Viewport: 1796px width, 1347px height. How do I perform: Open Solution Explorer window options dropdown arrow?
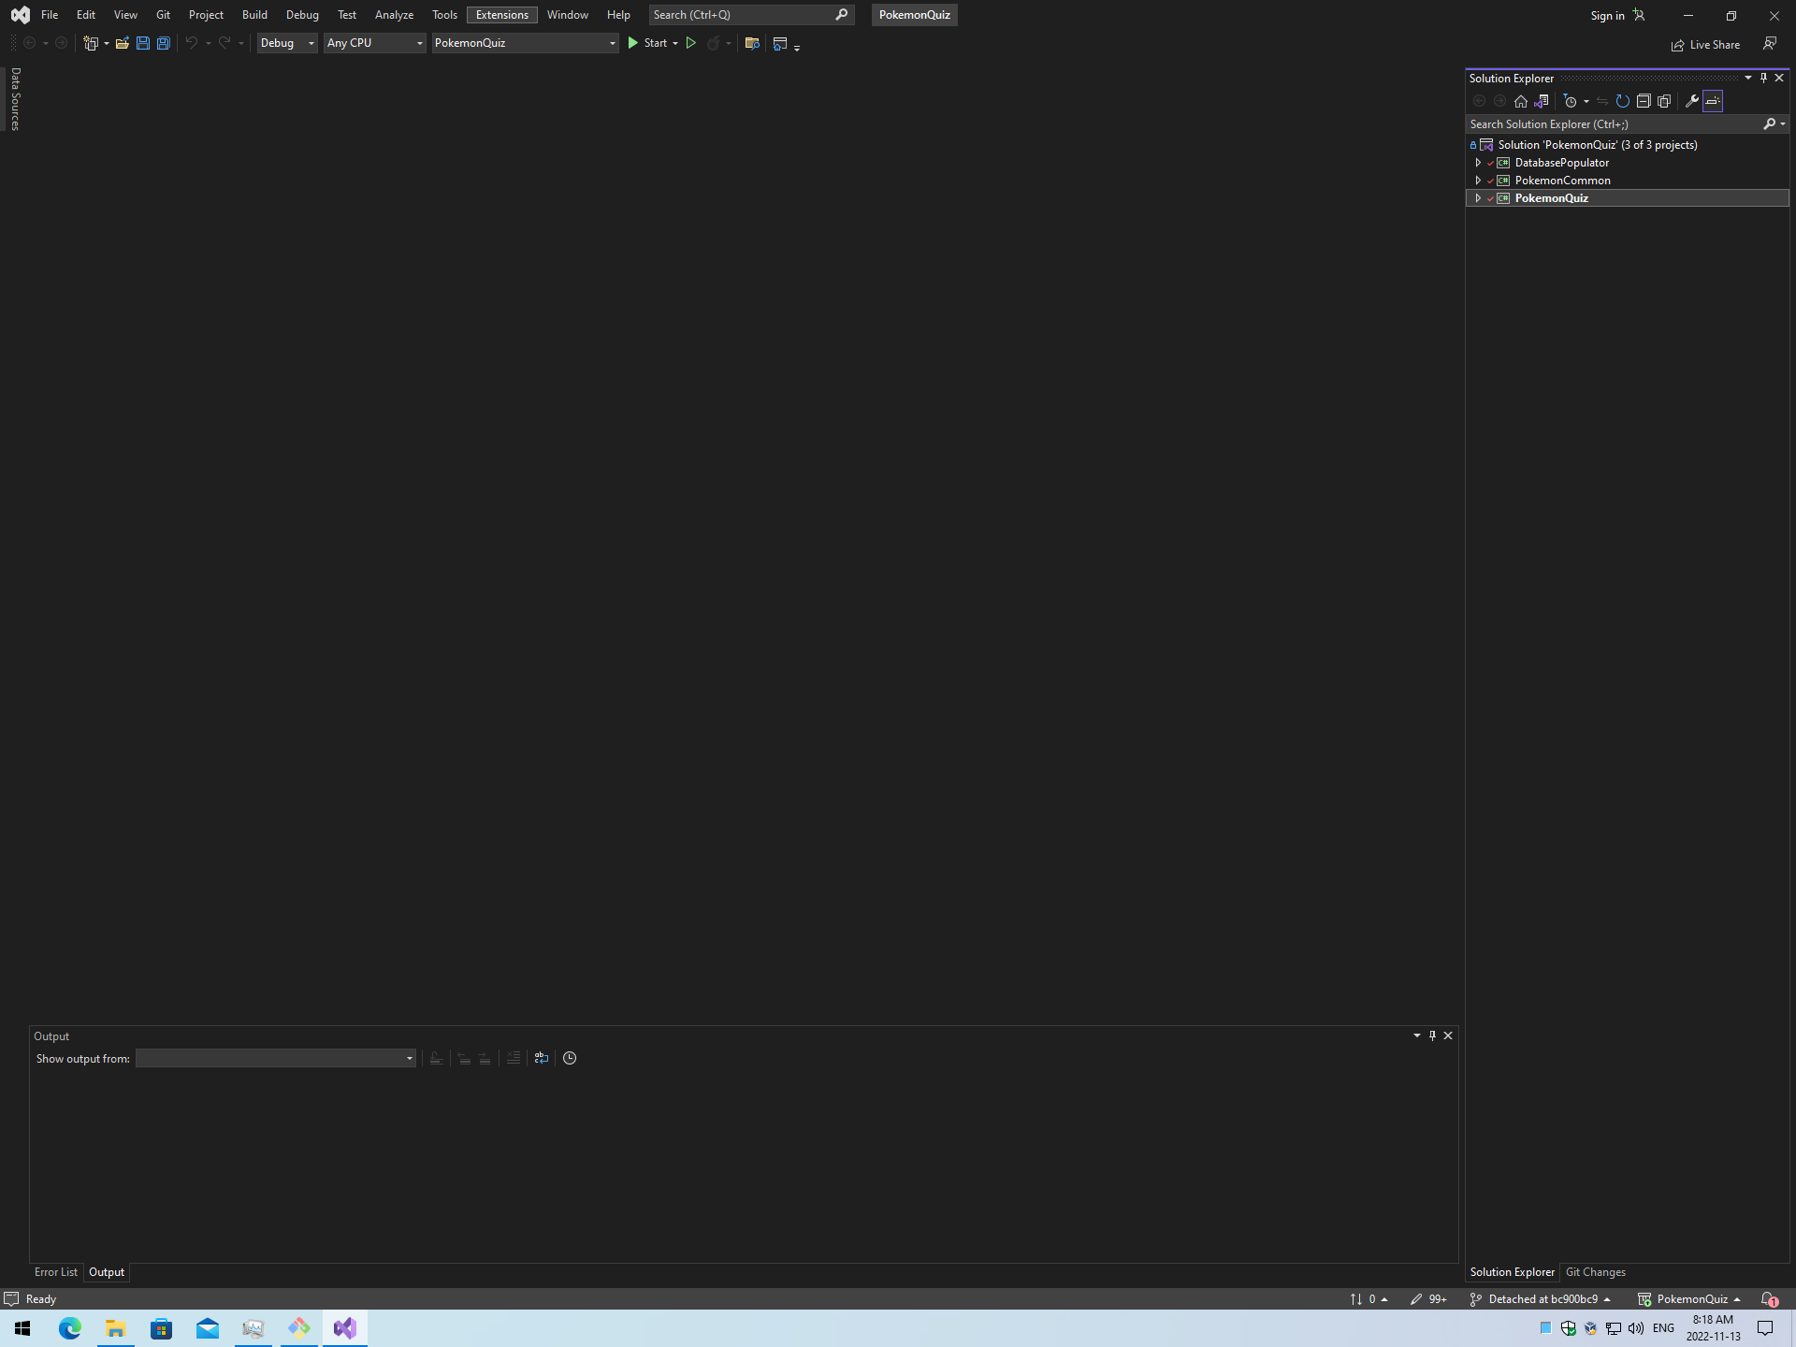pos(1748,78)
